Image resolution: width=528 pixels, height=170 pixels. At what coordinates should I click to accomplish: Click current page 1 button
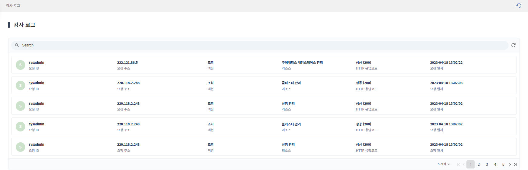click(x=470, y=165)
